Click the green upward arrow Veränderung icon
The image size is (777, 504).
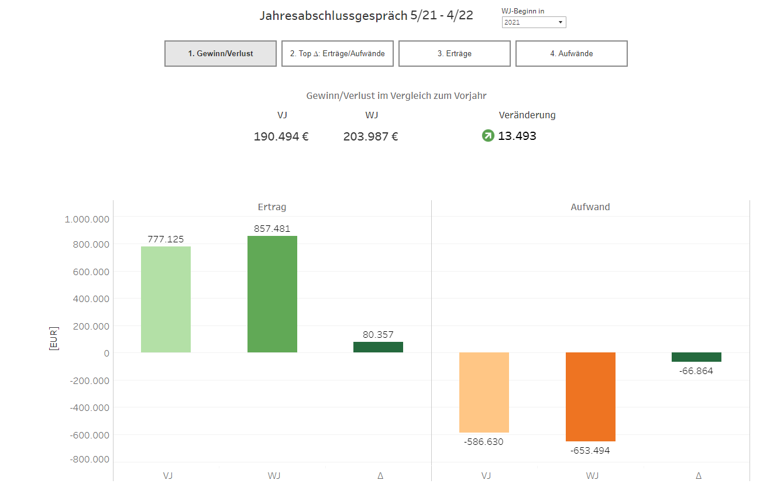click(487, 136)
